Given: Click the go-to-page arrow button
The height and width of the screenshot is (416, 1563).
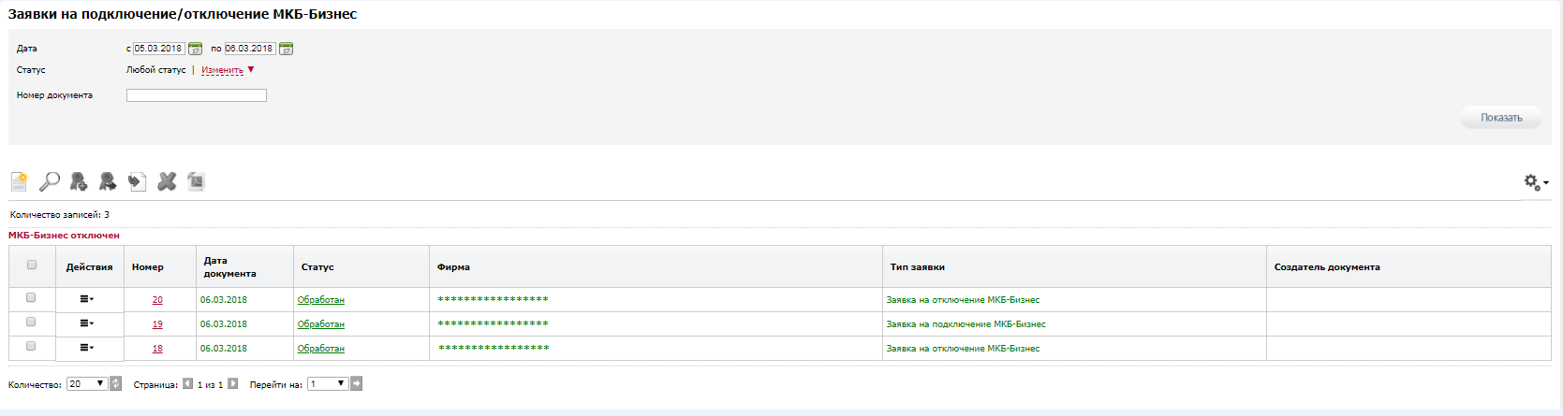Looking at the screenshot, I should [357, 383].
